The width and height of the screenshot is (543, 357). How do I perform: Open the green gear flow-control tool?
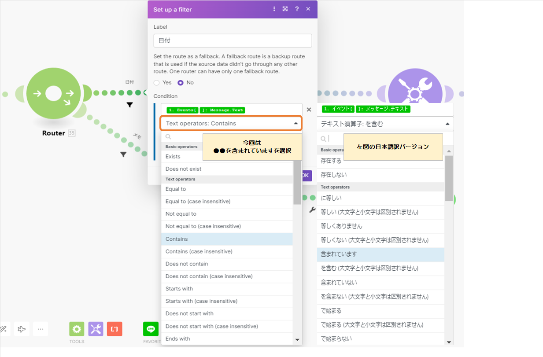[x=77, y=329]
